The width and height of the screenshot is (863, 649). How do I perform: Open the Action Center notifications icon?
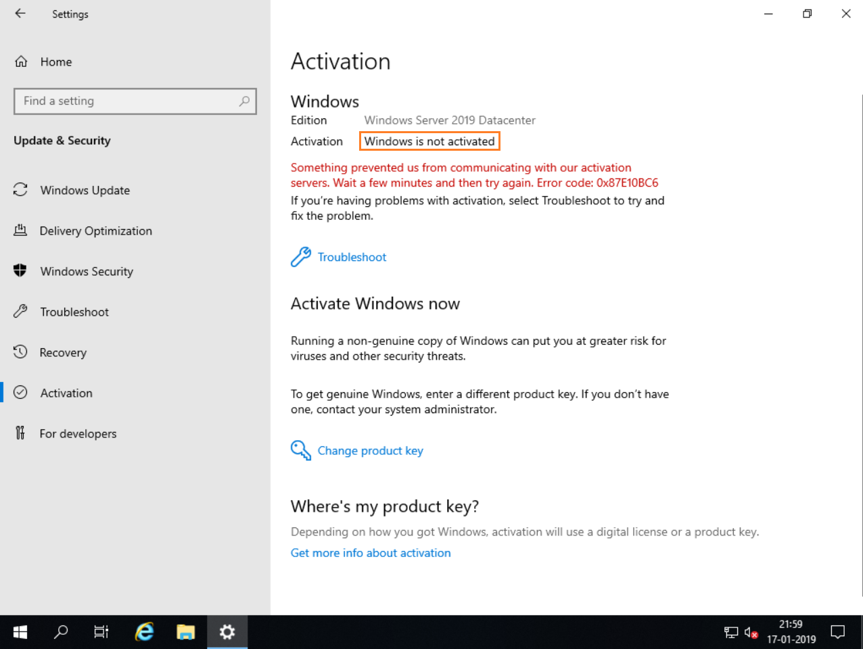pyautogui.click(x=838, y=632)
